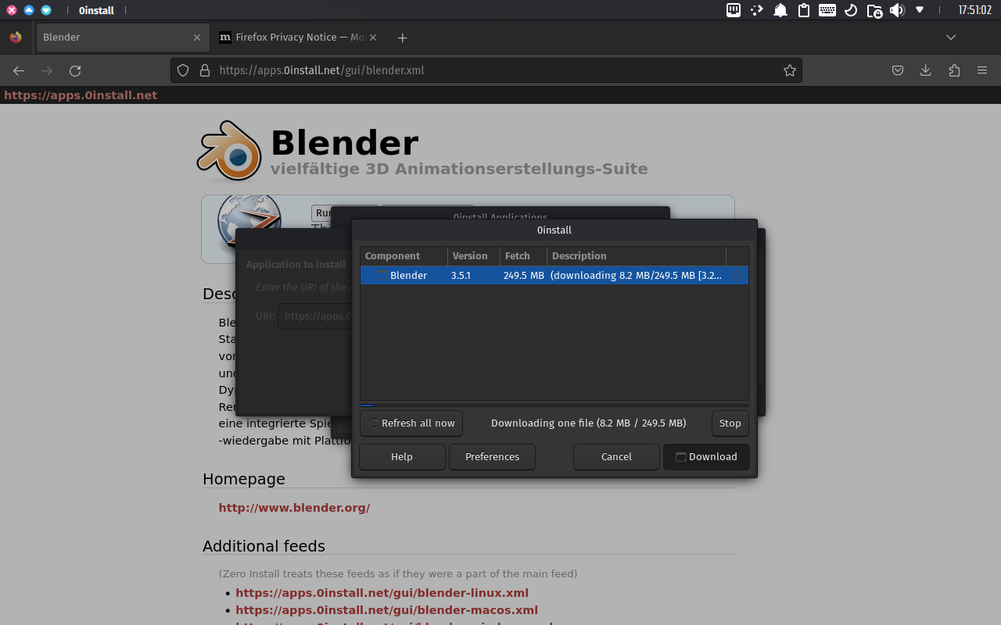
Task: Open the virtual keyboard tray icon
Action: (827, 10)
